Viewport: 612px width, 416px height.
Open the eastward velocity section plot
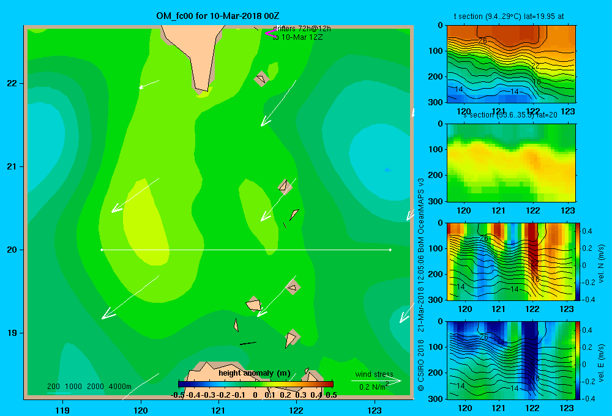tap(511, 360)
